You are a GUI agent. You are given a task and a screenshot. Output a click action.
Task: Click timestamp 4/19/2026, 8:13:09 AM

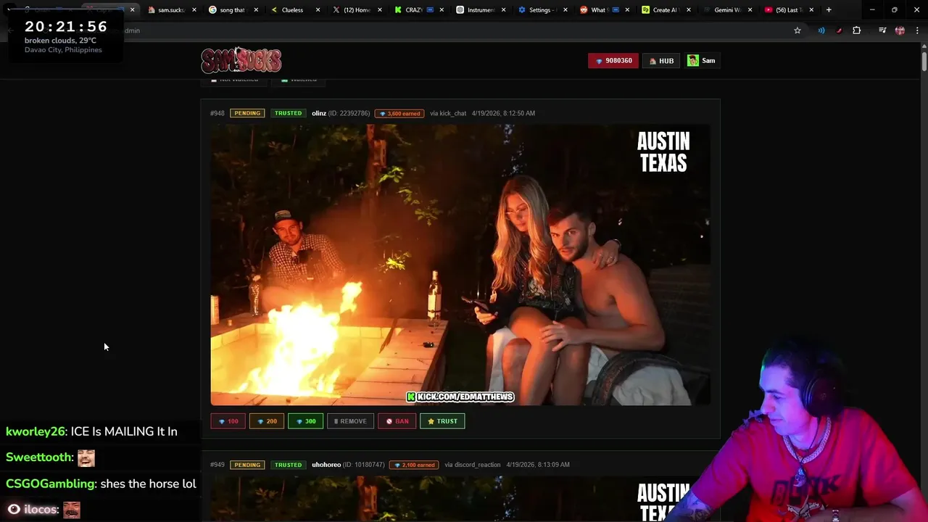(538, 465)
